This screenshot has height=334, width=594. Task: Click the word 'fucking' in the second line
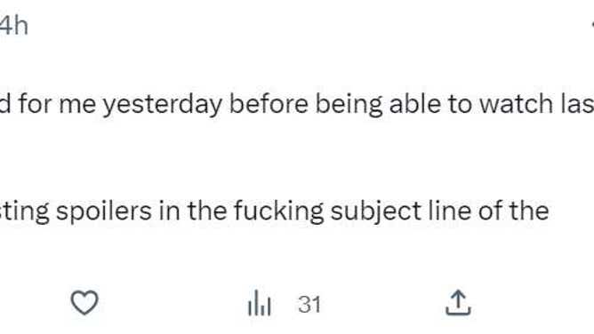[x=278, y=211]
